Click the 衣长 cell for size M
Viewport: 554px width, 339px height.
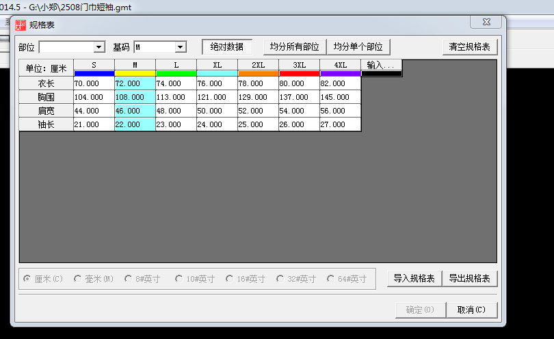(x=135, y=83)
